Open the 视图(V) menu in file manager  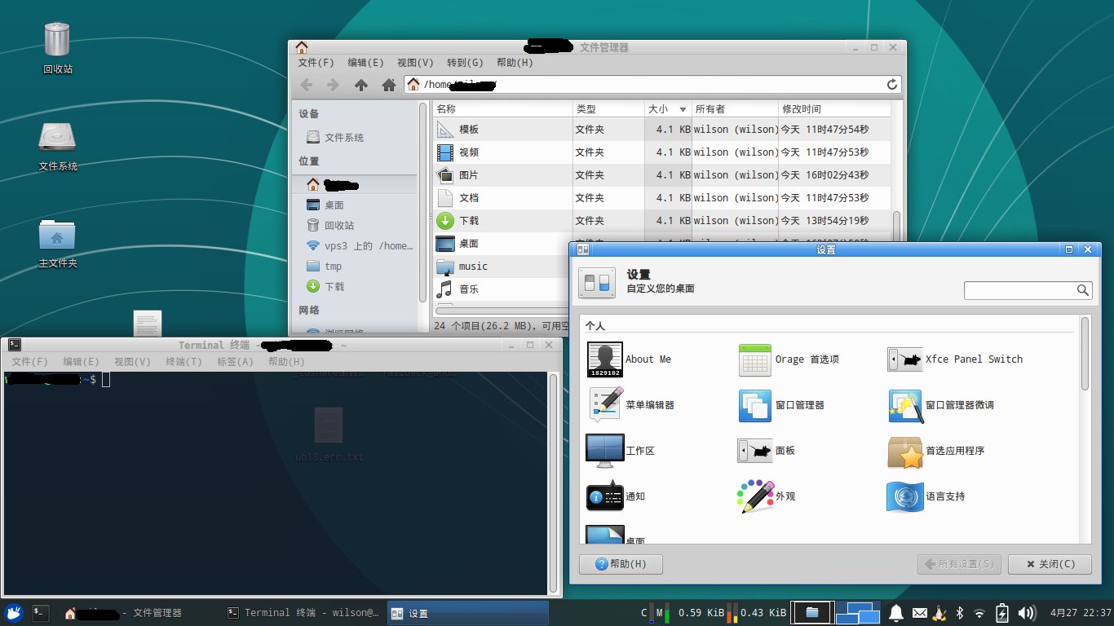[x=415, y=63]
